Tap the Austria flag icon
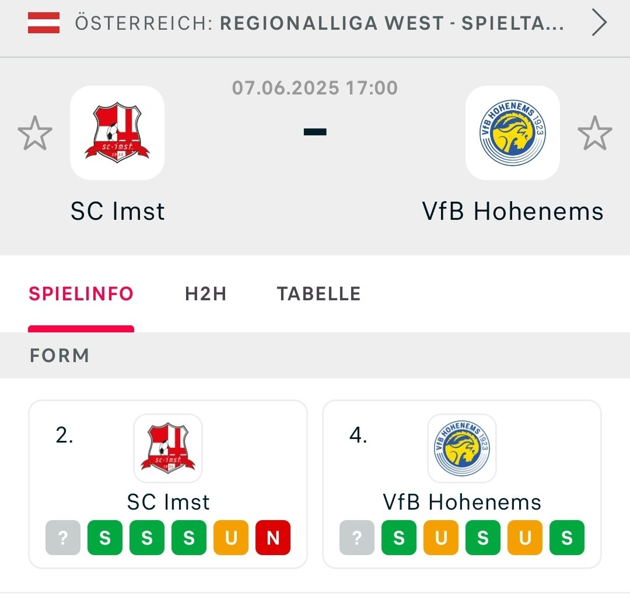Image resolution: width=630 pixels, height=600 pixels. (x=43, y=23)
